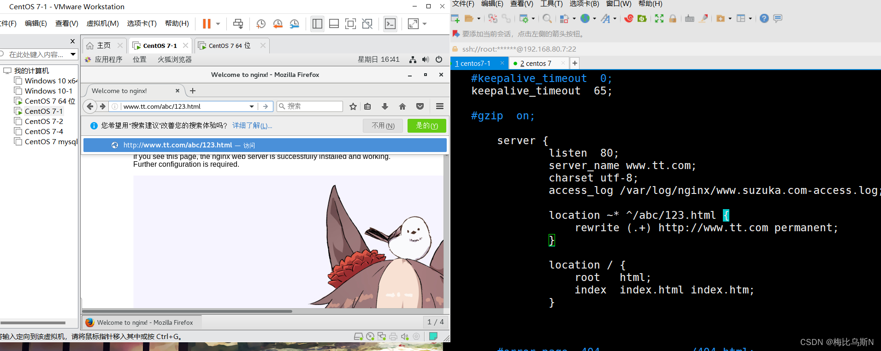Click the Firefox horizontal page scrollbar

187,311
